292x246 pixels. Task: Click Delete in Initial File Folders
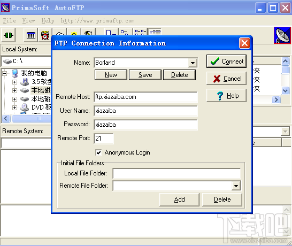(222, 199)
